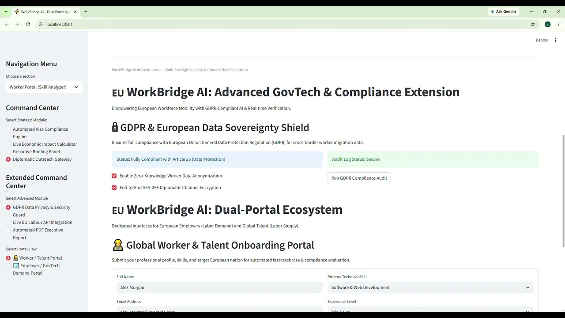
Task: Expand the Primary Technical Skill dropdown
Action: 430,288
